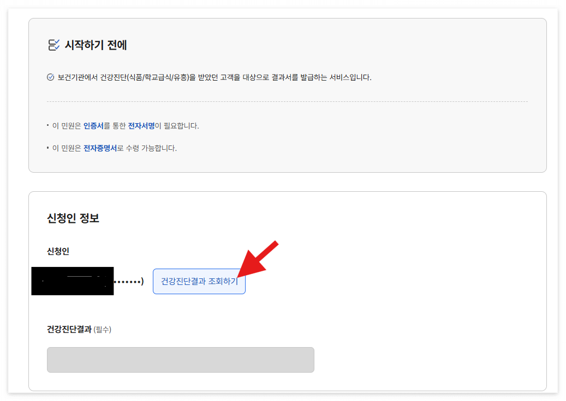Click the "건강진단결과" required input field
Screen dimensions: 566x401
click(180, 360)
